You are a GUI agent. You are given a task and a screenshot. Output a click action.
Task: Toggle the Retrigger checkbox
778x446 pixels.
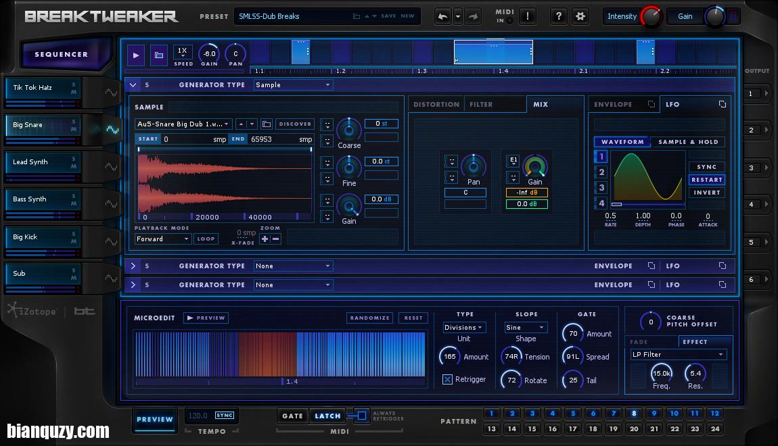tap(448, 379)
